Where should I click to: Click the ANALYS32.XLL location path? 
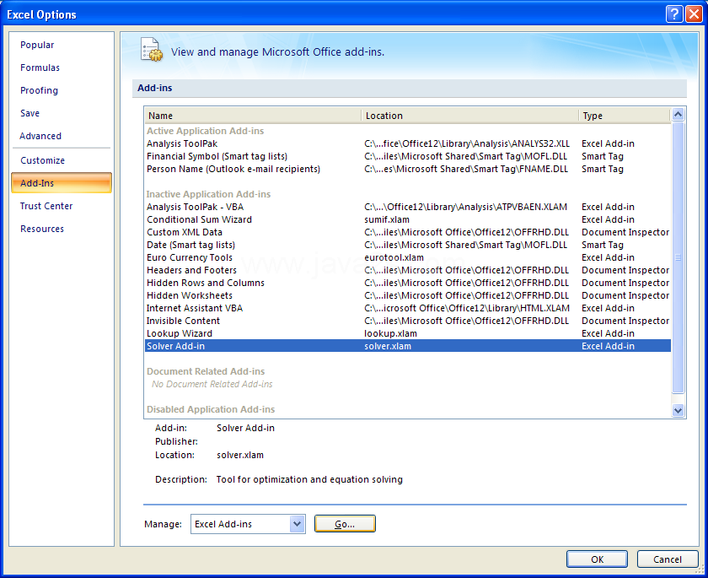coord(467,143)
